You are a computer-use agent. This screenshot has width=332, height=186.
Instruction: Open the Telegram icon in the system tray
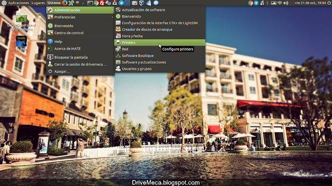tap(256, 3)
